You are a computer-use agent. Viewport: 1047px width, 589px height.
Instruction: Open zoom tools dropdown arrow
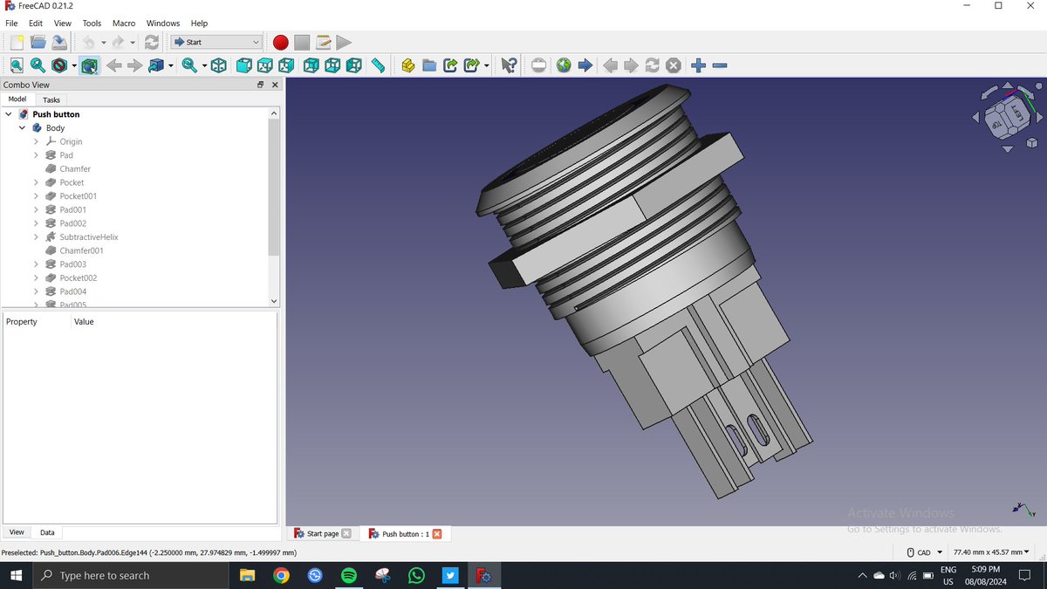204,65
